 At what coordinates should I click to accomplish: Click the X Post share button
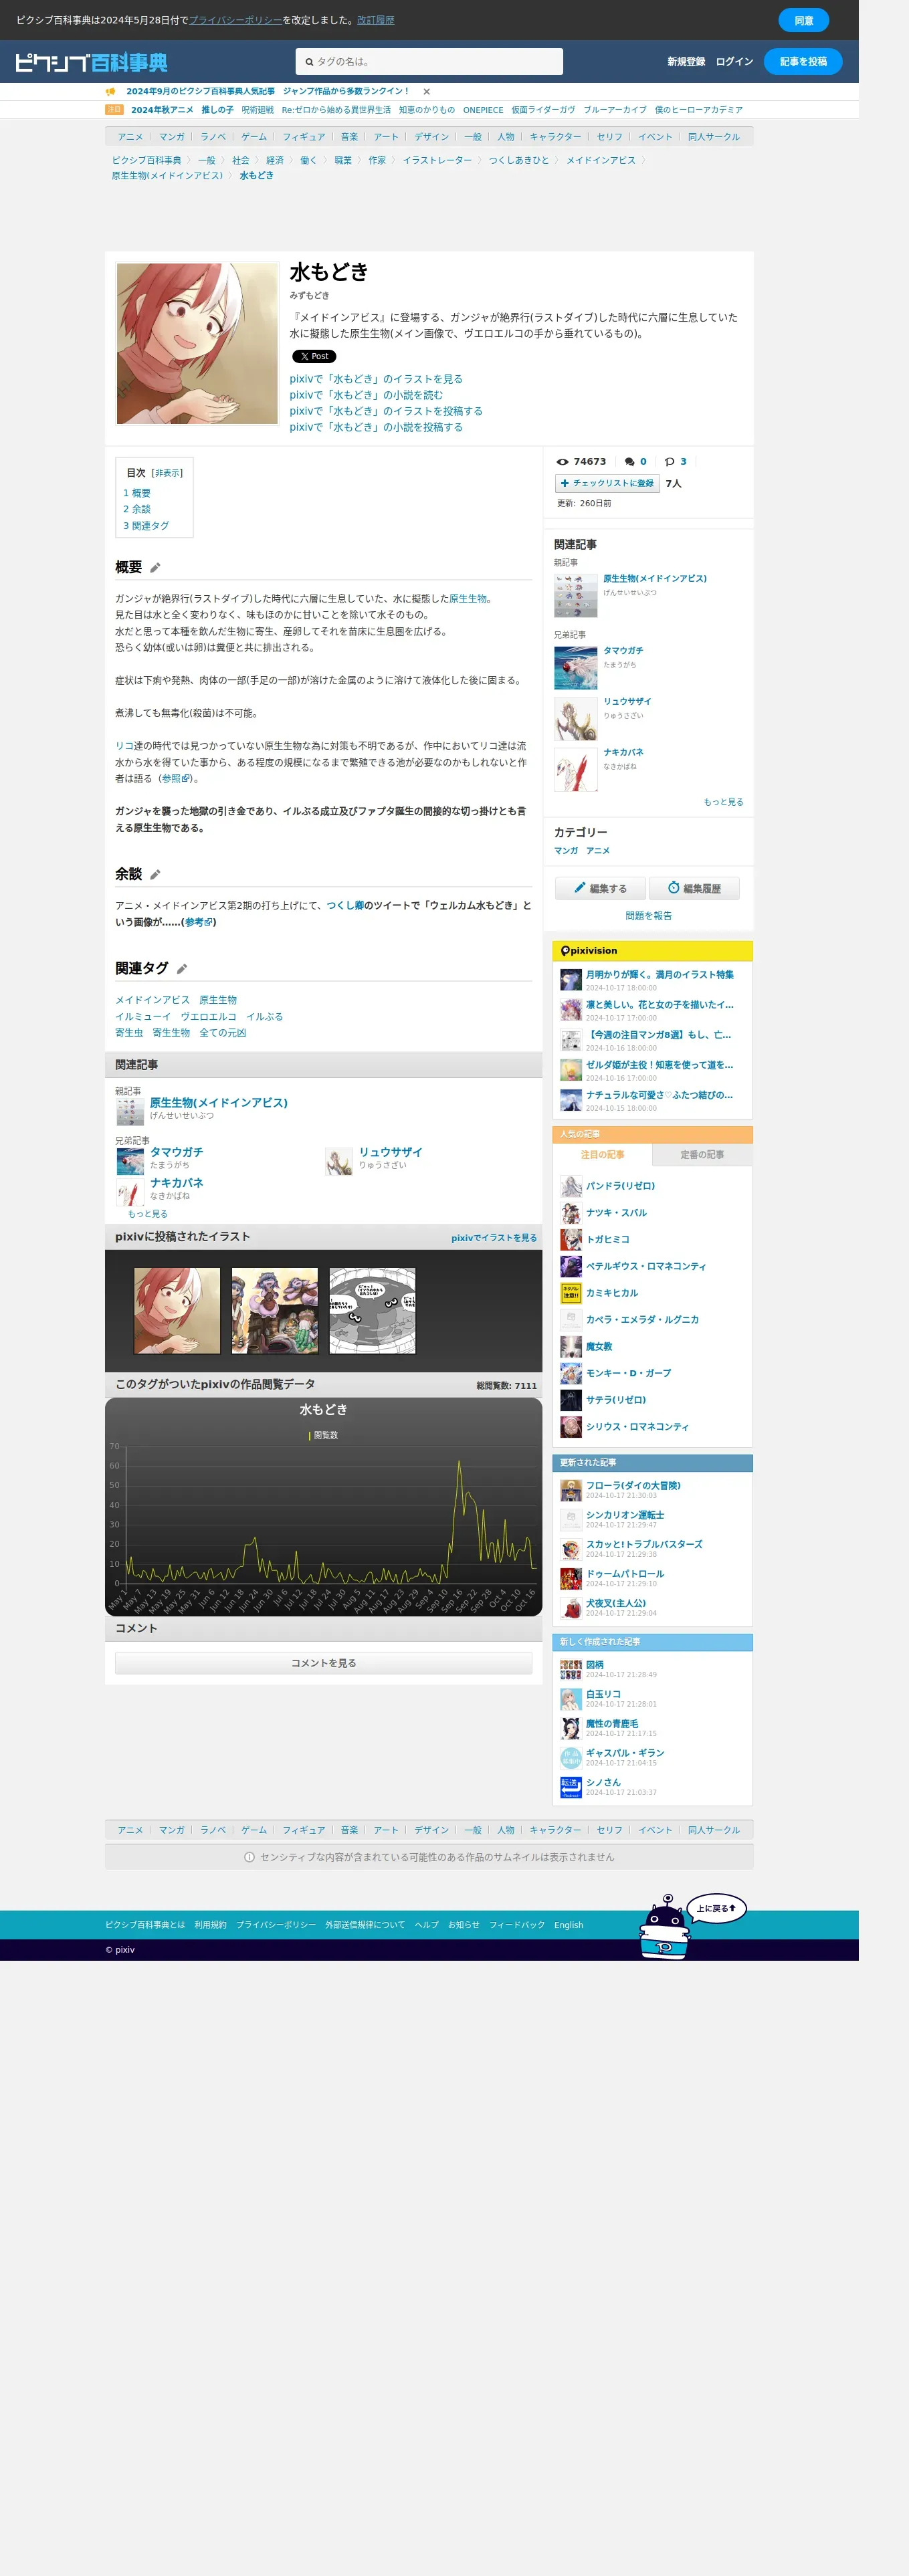point(314,356)
